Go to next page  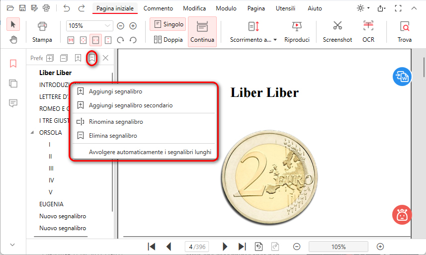point(225,247)
